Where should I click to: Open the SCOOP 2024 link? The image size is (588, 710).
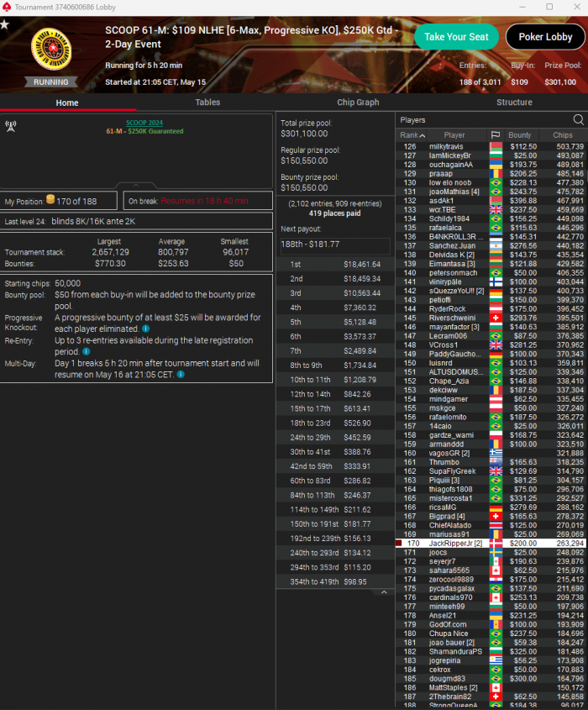click(144, 123)
